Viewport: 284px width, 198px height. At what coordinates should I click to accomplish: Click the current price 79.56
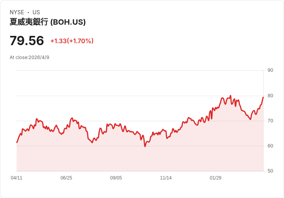tap(27, 41)
